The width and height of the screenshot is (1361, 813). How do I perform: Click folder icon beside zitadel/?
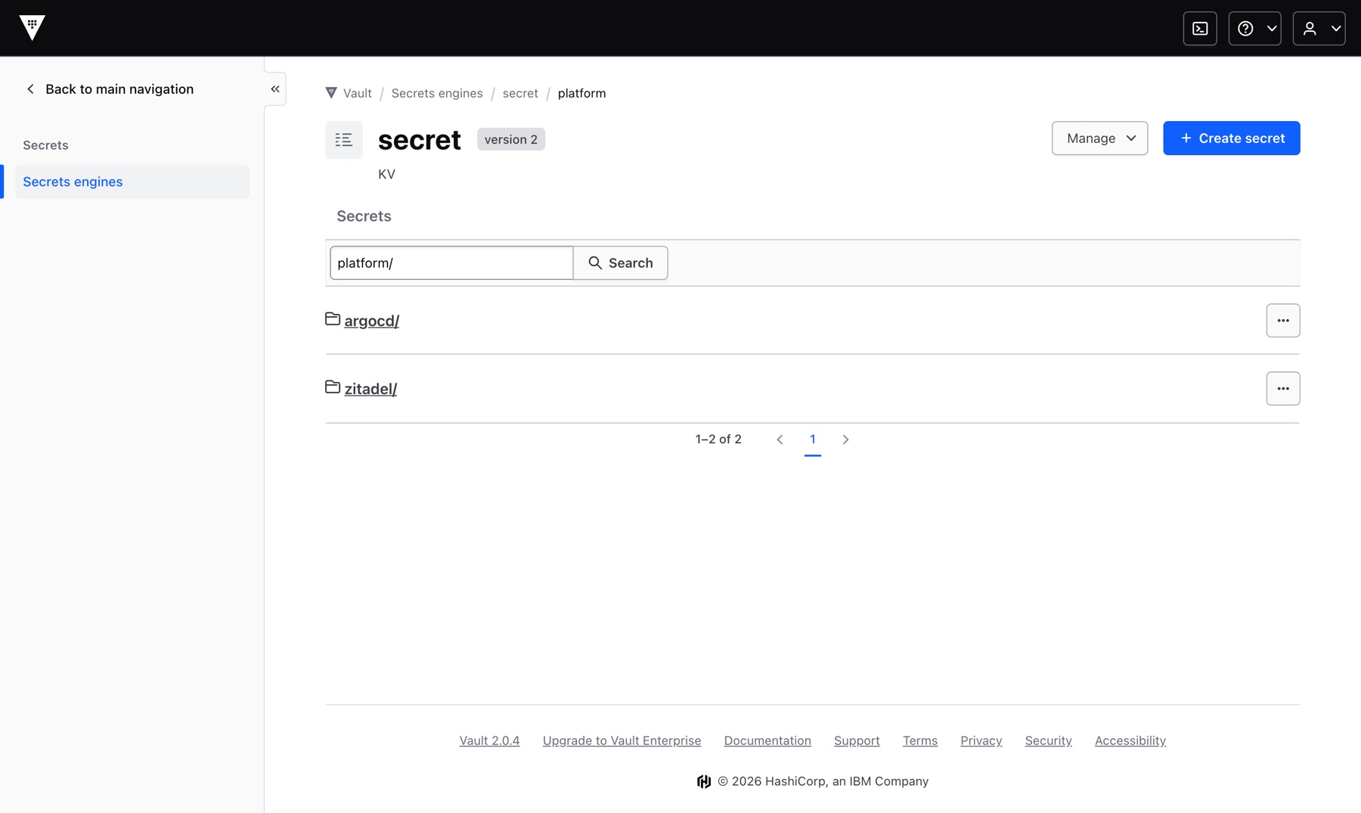coord(333,387)
